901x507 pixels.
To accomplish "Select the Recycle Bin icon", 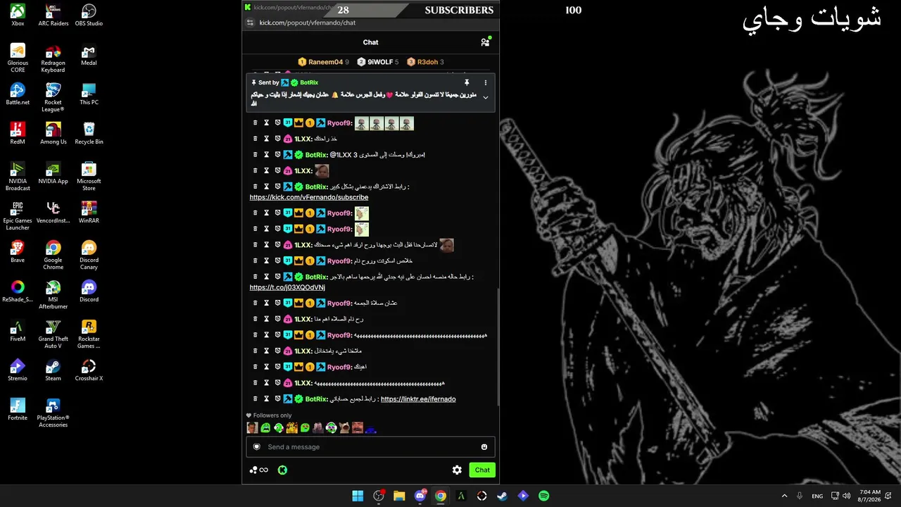I will [89, 134].
